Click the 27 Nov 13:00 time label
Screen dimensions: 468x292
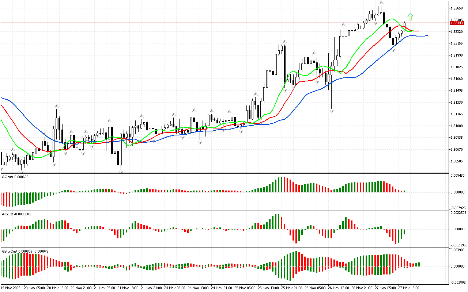tap(409, 288)
